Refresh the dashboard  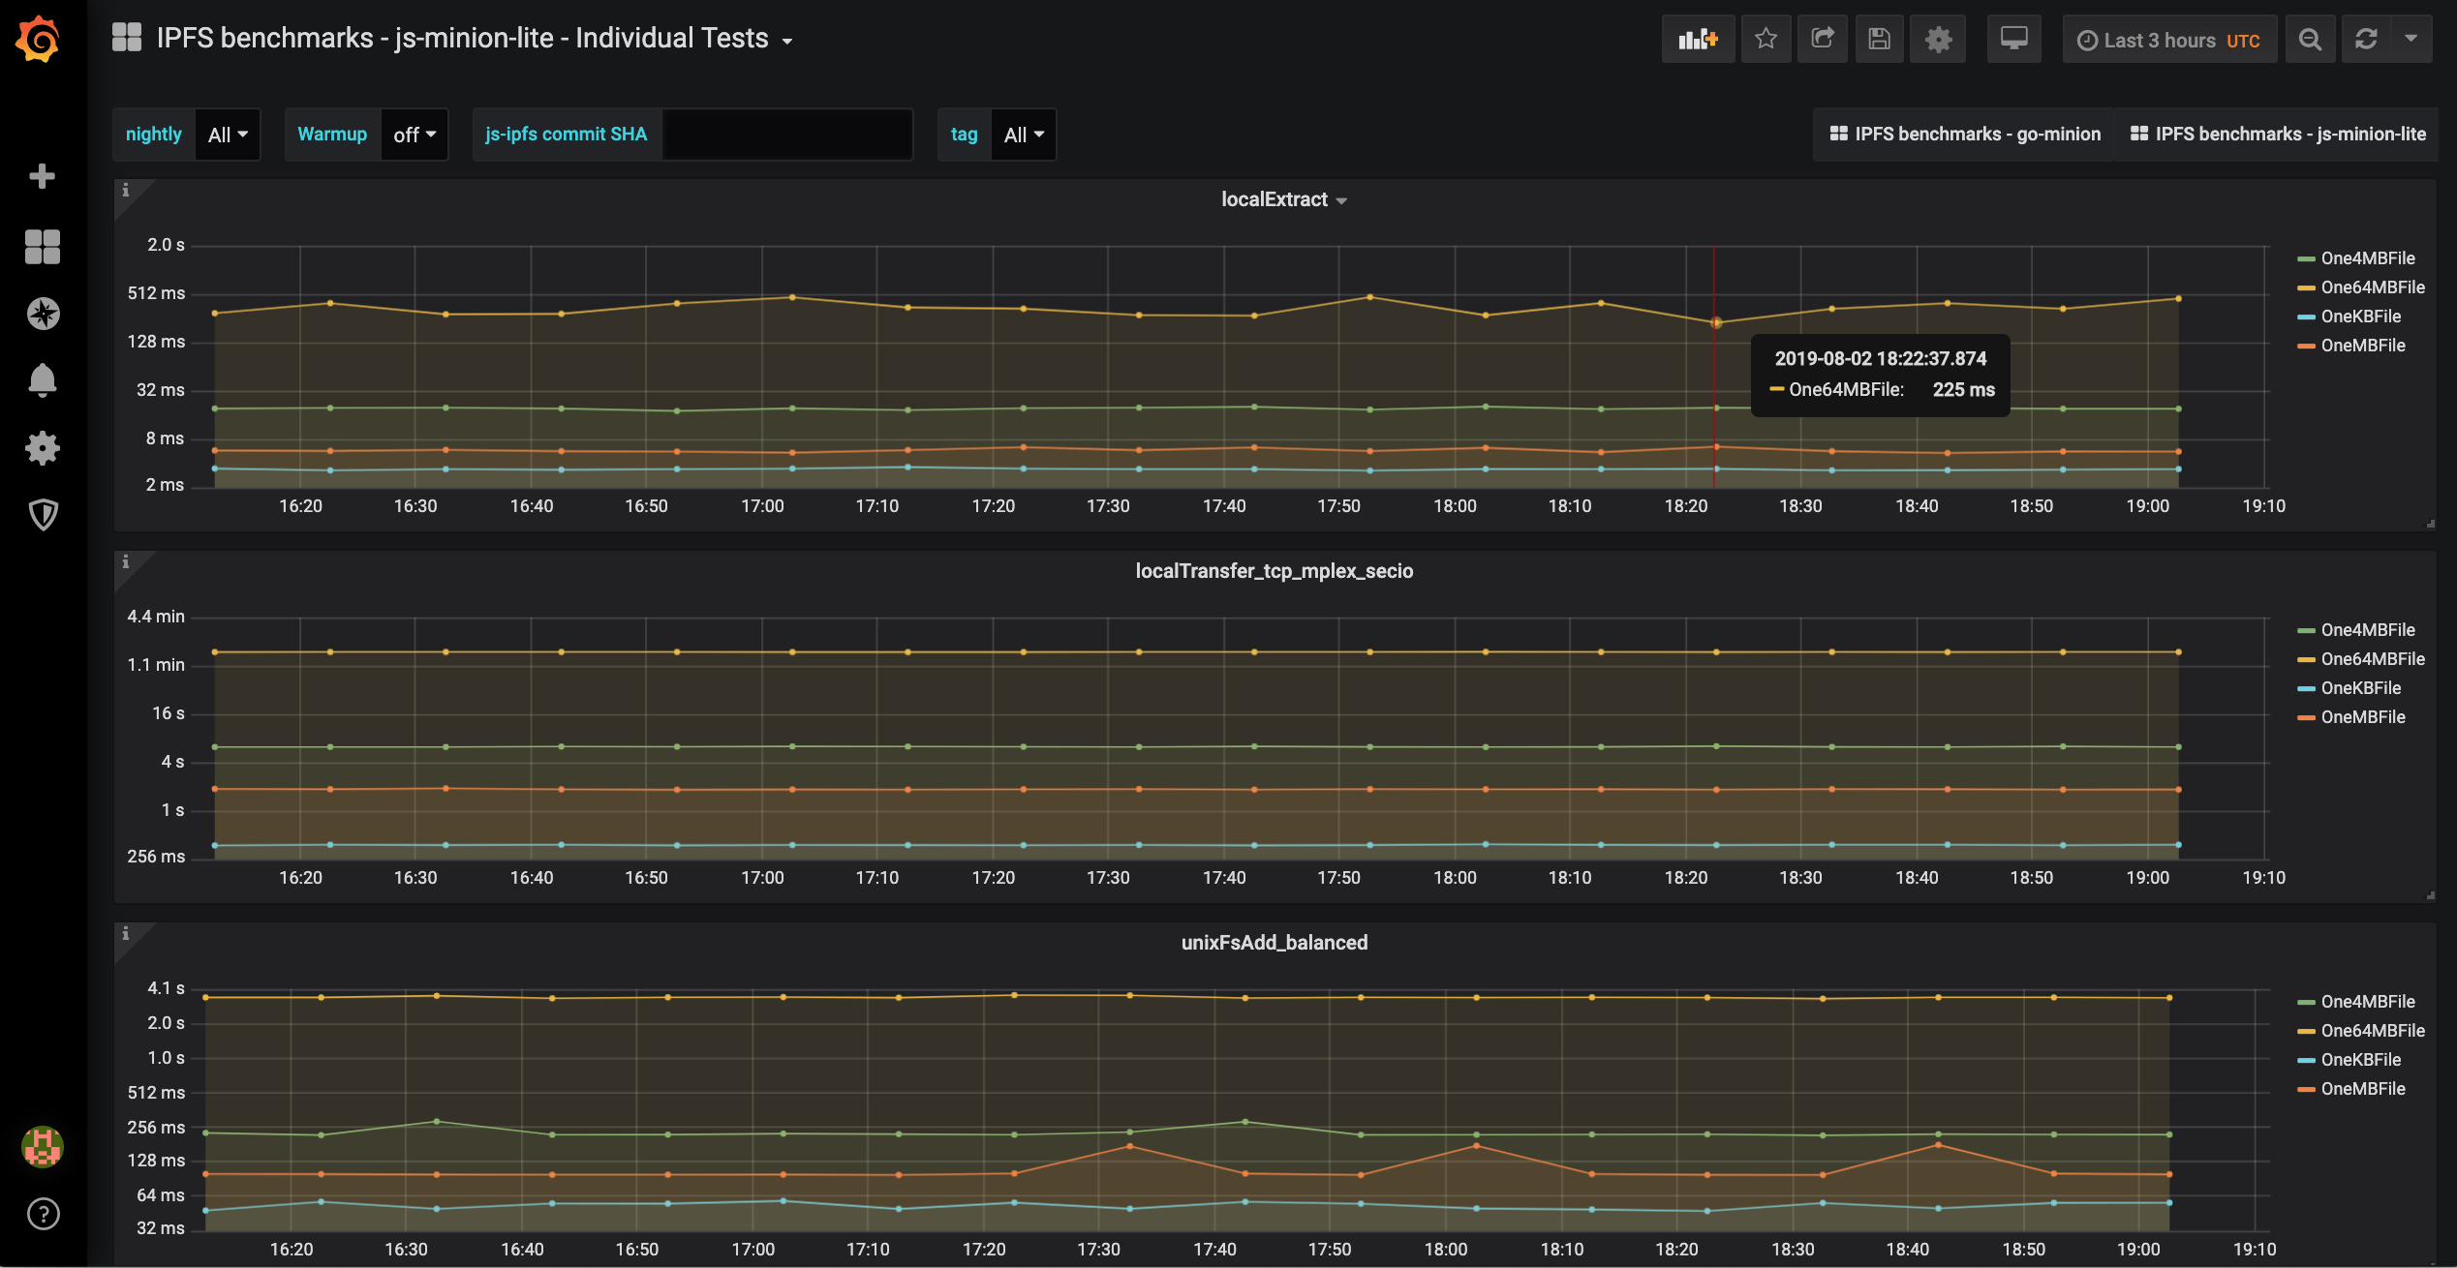2367,39
